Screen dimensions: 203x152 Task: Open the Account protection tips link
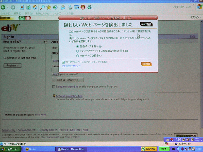click(69, 96)
